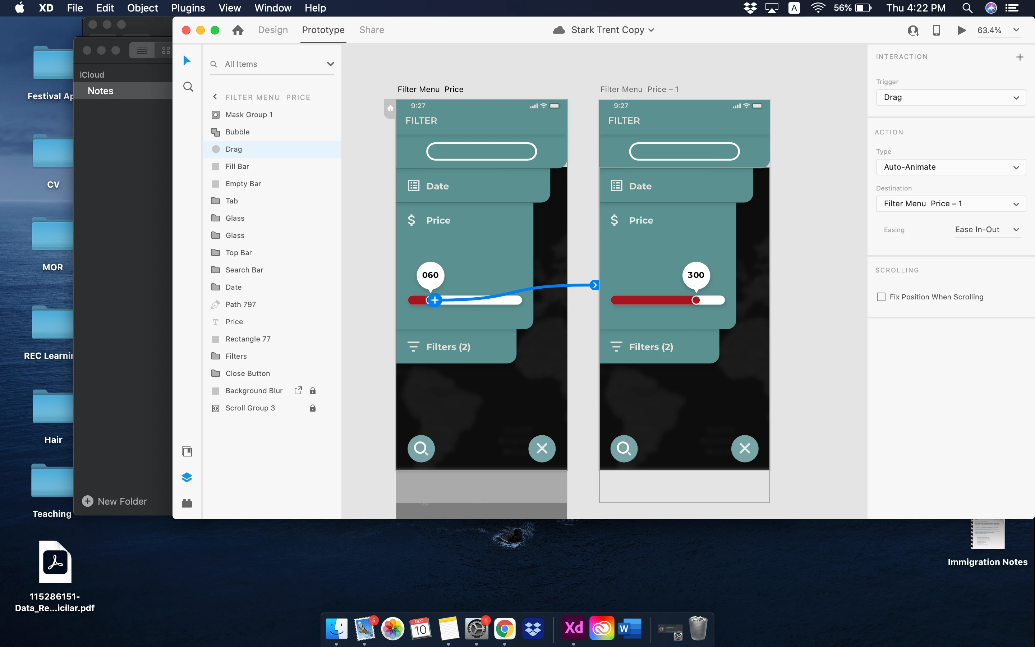1035x647 pixels.
Task: Open the Layers panel icon
Action: click(187, 477)
